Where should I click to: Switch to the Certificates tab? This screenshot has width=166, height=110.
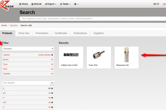[61, 33]
